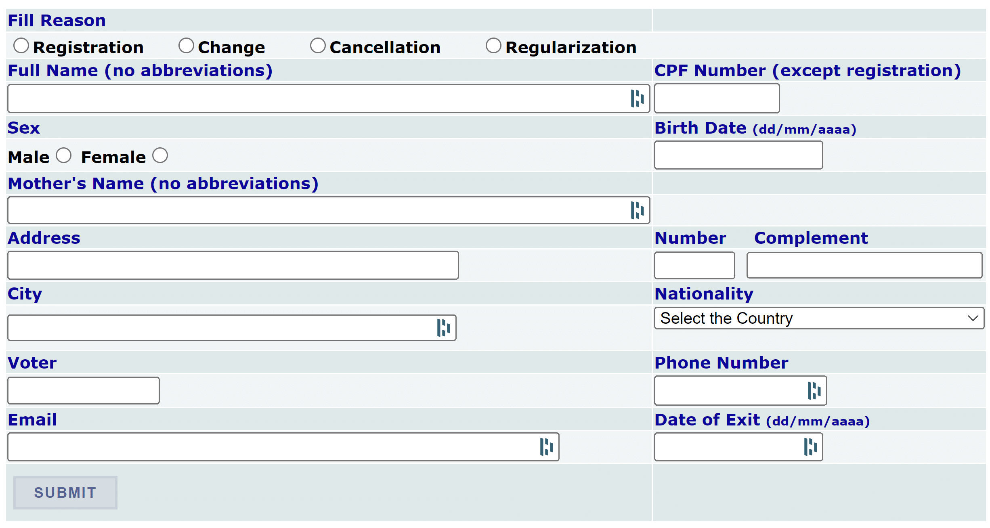Click the Address input box
Image resolution: width=990 pixels, height=528 pixels.
(x=233, y=265)
